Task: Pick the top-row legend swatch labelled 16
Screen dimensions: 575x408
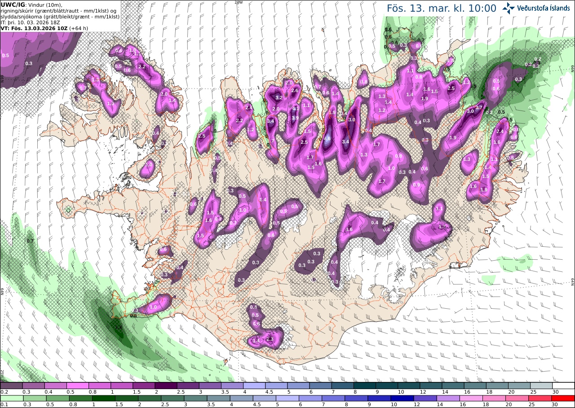Action: pyautogui.click(x=475, y=386)
